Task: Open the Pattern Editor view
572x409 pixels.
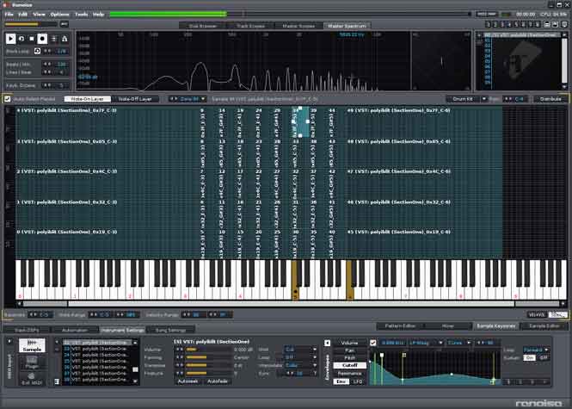Action: (400, 325)
